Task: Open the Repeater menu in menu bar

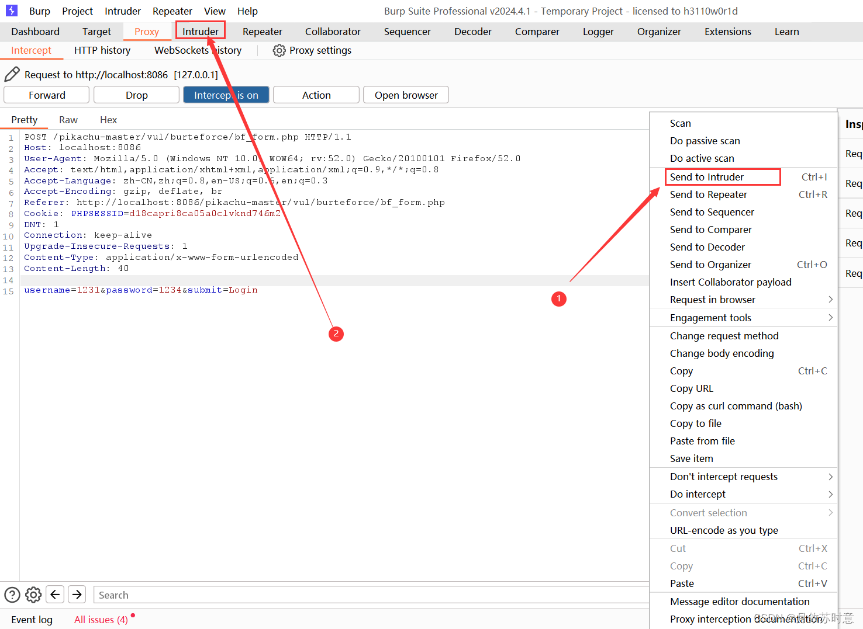Action: point(172,11)
